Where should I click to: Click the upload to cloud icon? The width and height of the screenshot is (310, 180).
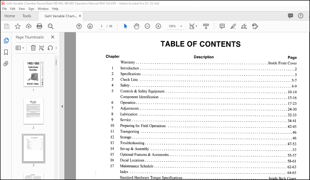[x=29, y=26]
